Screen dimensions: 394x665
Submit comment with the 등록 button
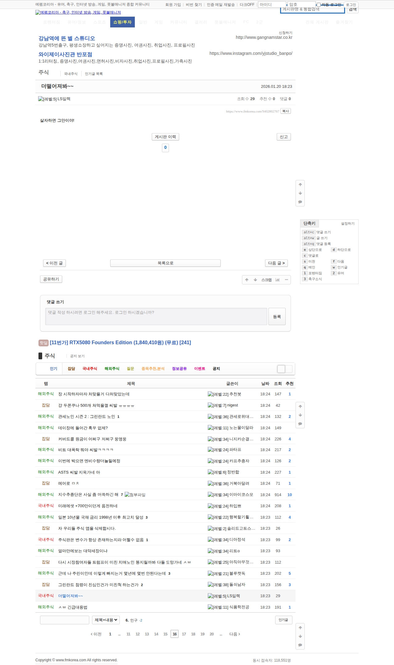tap(277, 316)
